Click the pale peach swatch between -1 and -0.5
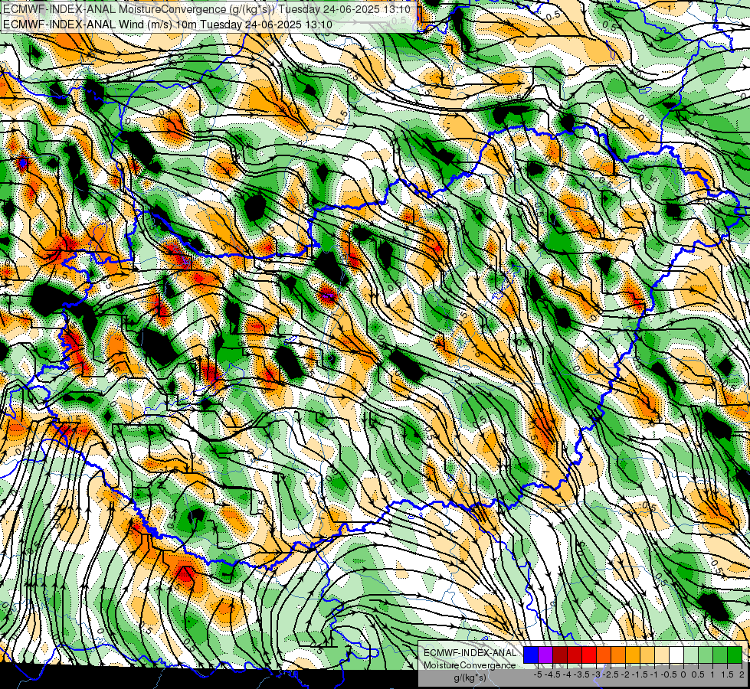 tap(662, 655)
